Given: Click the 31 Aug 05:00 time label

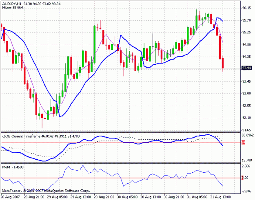Looking at the screenshot, I should [x=197, y=197].
